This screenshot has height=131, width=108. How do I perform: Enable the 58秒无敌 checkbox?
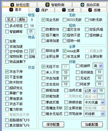[87, 20]
